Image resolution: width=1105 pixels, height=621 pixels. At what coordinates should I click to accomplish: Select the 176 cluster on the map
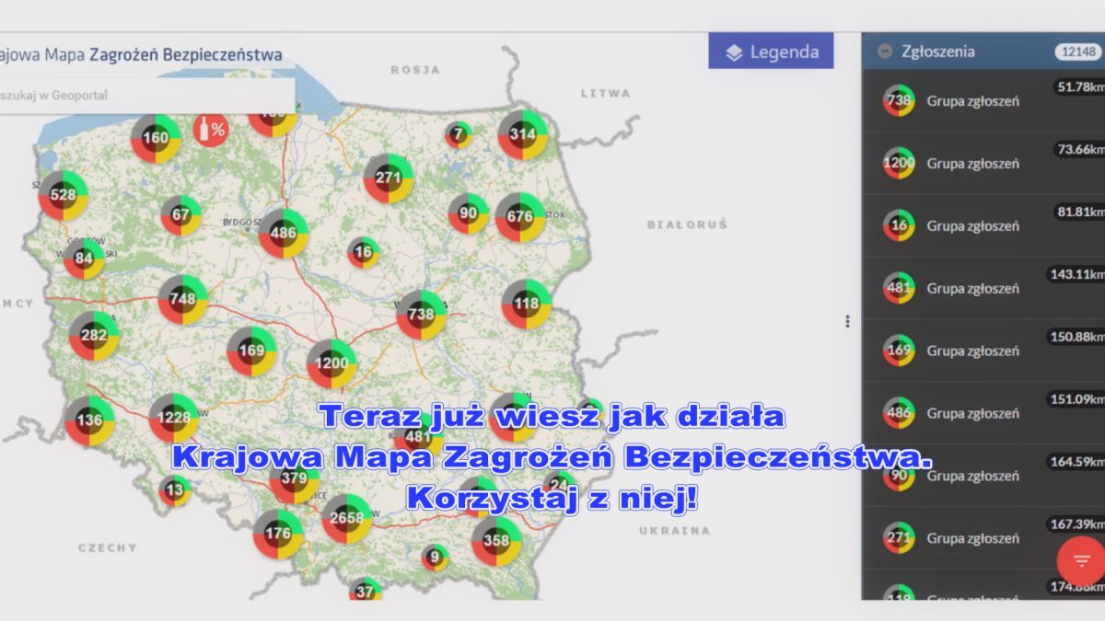278,534
